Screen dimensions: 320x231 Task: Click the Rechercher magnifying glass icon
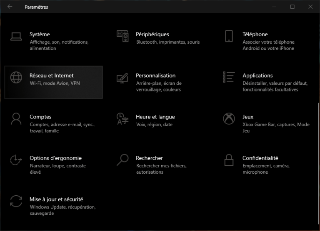tap(122, 160)
